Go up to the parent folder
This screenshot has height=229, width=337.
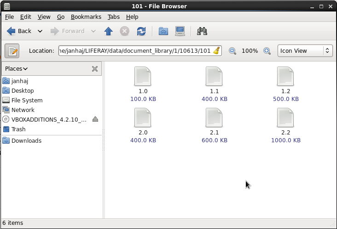109,31
